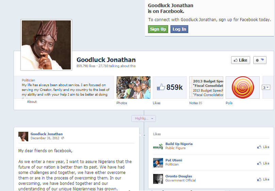Click Goodluck Jonathan profile picture
Screen dimensions: 275x191
pos(46,45)
